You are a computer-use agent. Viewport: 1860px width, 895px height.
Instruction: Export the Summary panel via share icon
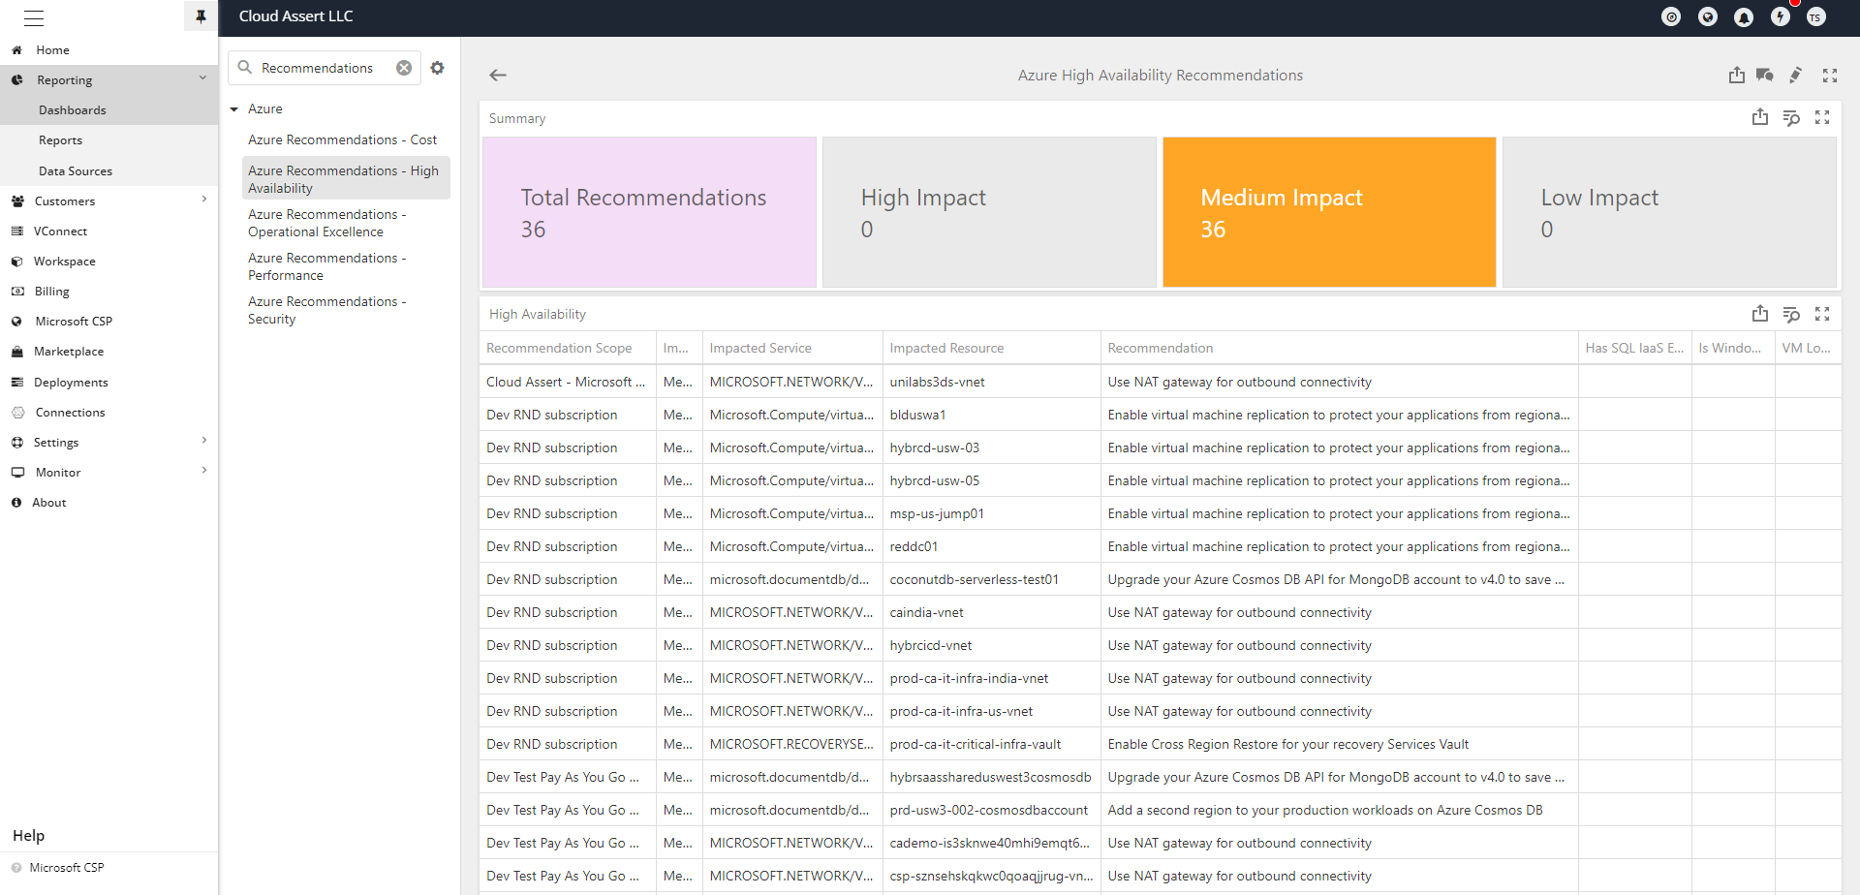point(1759,118)
